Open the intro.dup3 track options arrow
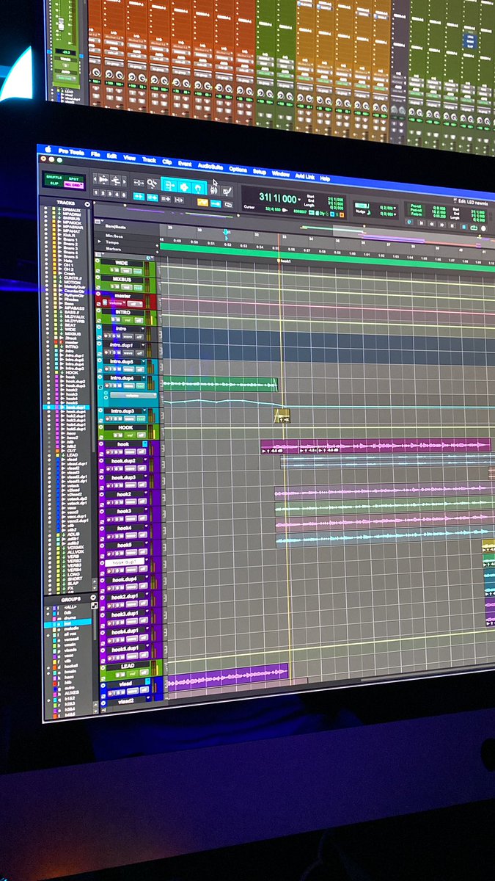The height and width of the screenshot is (881, 495). (144, 410)
